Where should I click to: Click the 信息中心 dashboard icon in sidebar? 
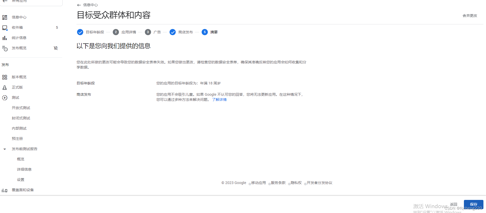[5, 17]
